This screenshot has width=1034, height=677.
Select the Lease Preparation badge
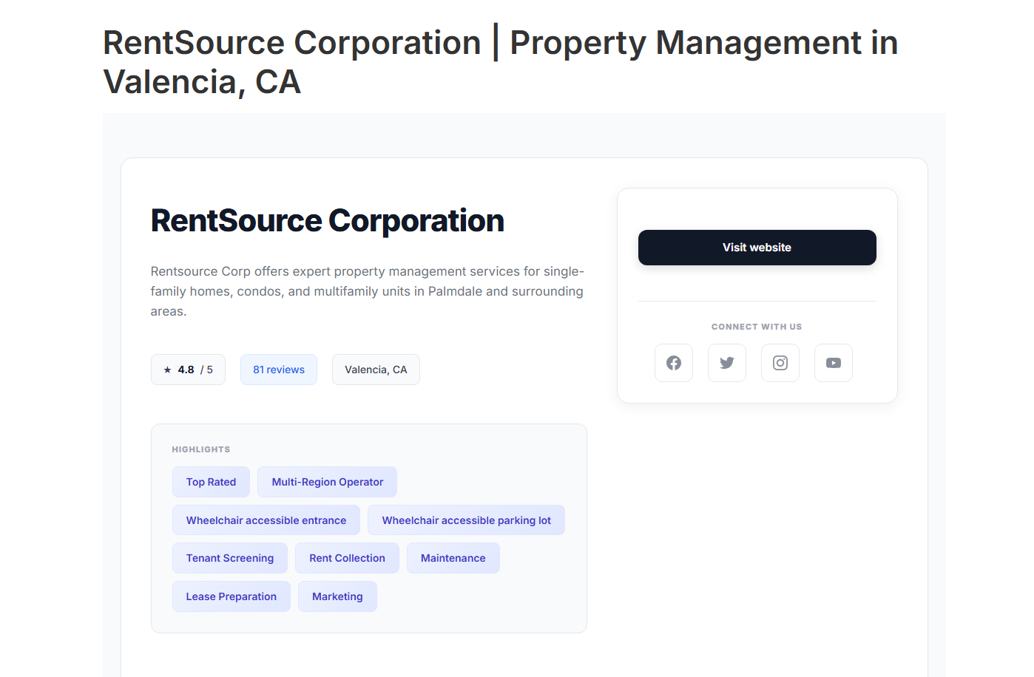[232, 596]
